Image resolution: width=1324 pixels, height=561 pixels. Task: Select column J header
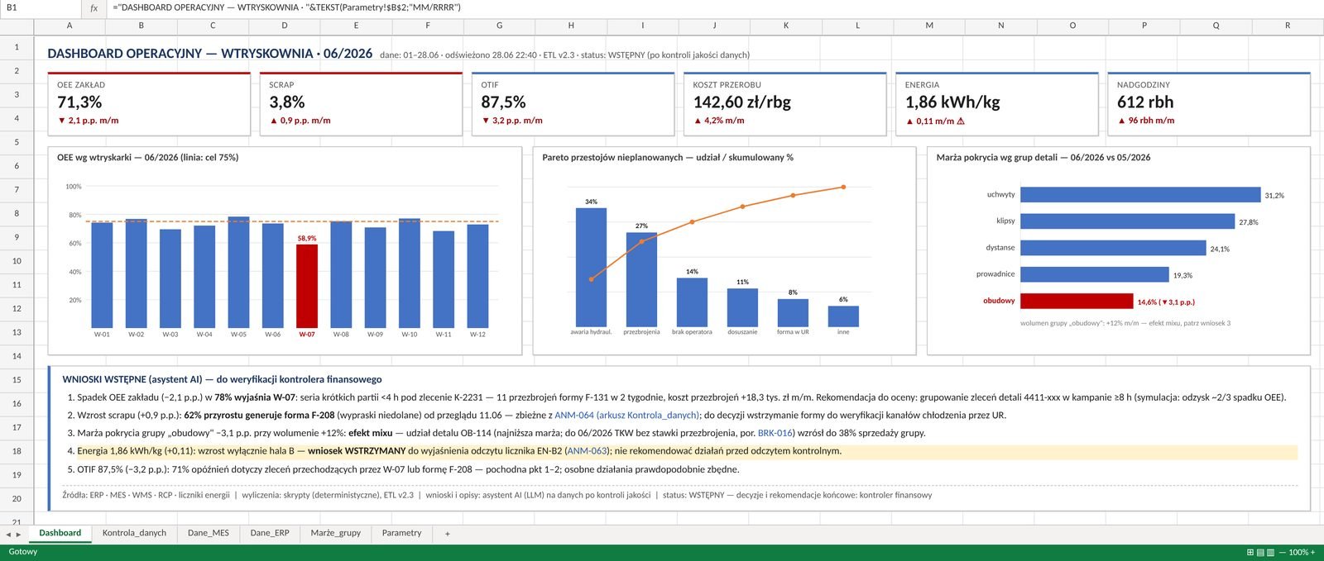[714, 26]
